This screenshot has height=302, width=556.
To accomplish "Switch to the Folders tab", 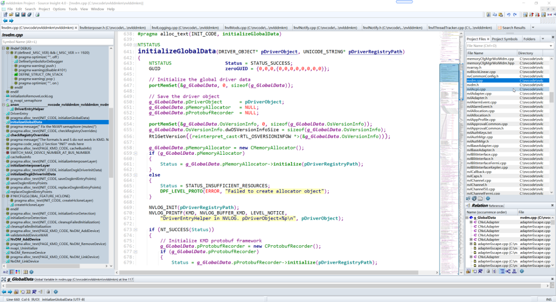I will point(529,39).
